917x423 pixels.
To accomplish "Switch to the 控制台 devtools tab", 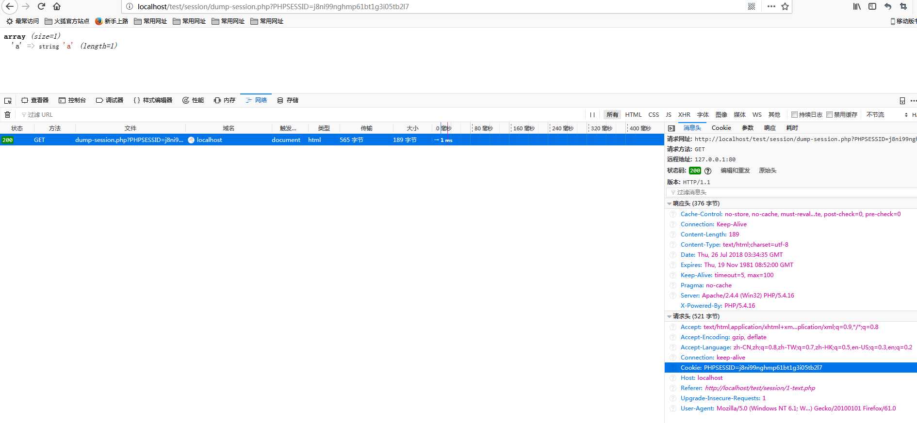I will (72, 100).
